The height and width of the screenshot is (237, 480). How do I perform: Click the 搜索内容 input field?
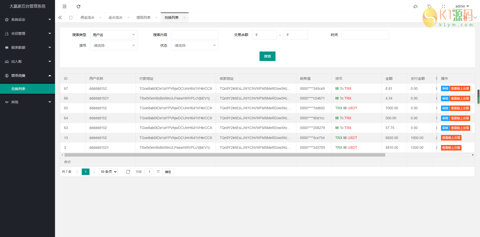[x=194, y=35]
